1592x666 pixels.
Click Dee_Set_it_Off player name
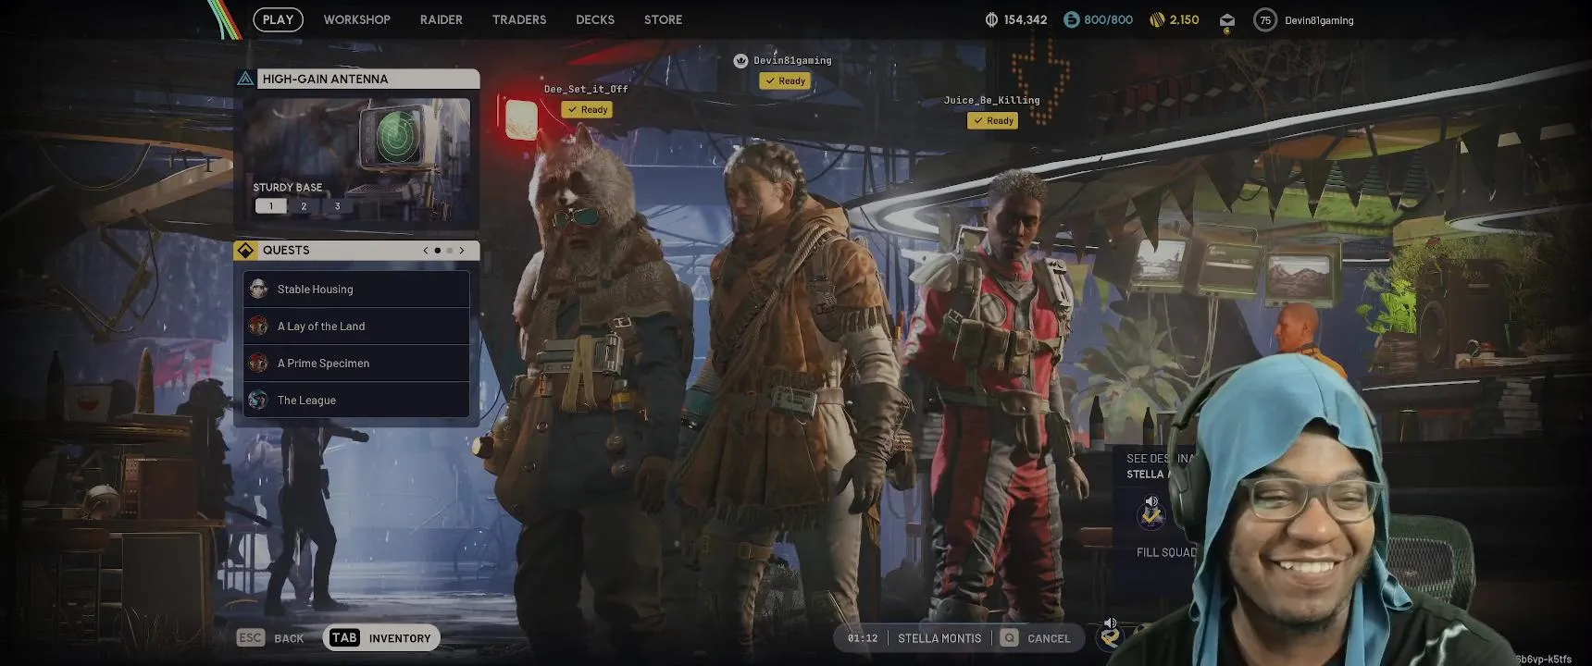pyautogui.click(x=586, y=90)
